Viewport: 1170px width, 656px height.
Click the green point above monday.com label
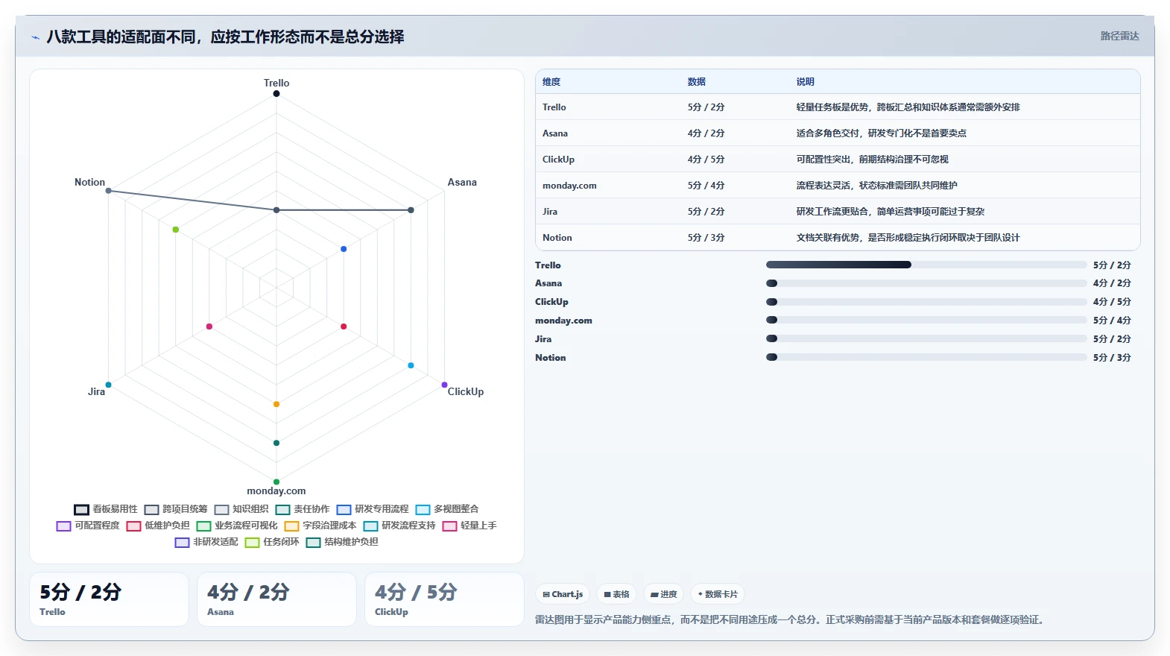click(x=276, y=482)
